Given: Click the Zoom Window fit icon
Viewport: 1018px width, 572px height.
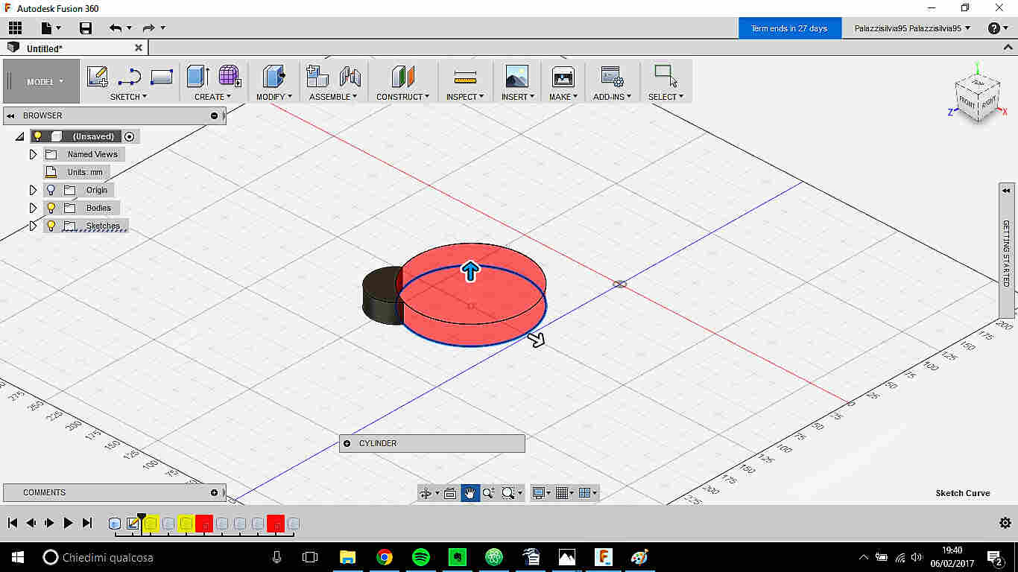Looking at the screenshot, I should (x=508, y=493).
